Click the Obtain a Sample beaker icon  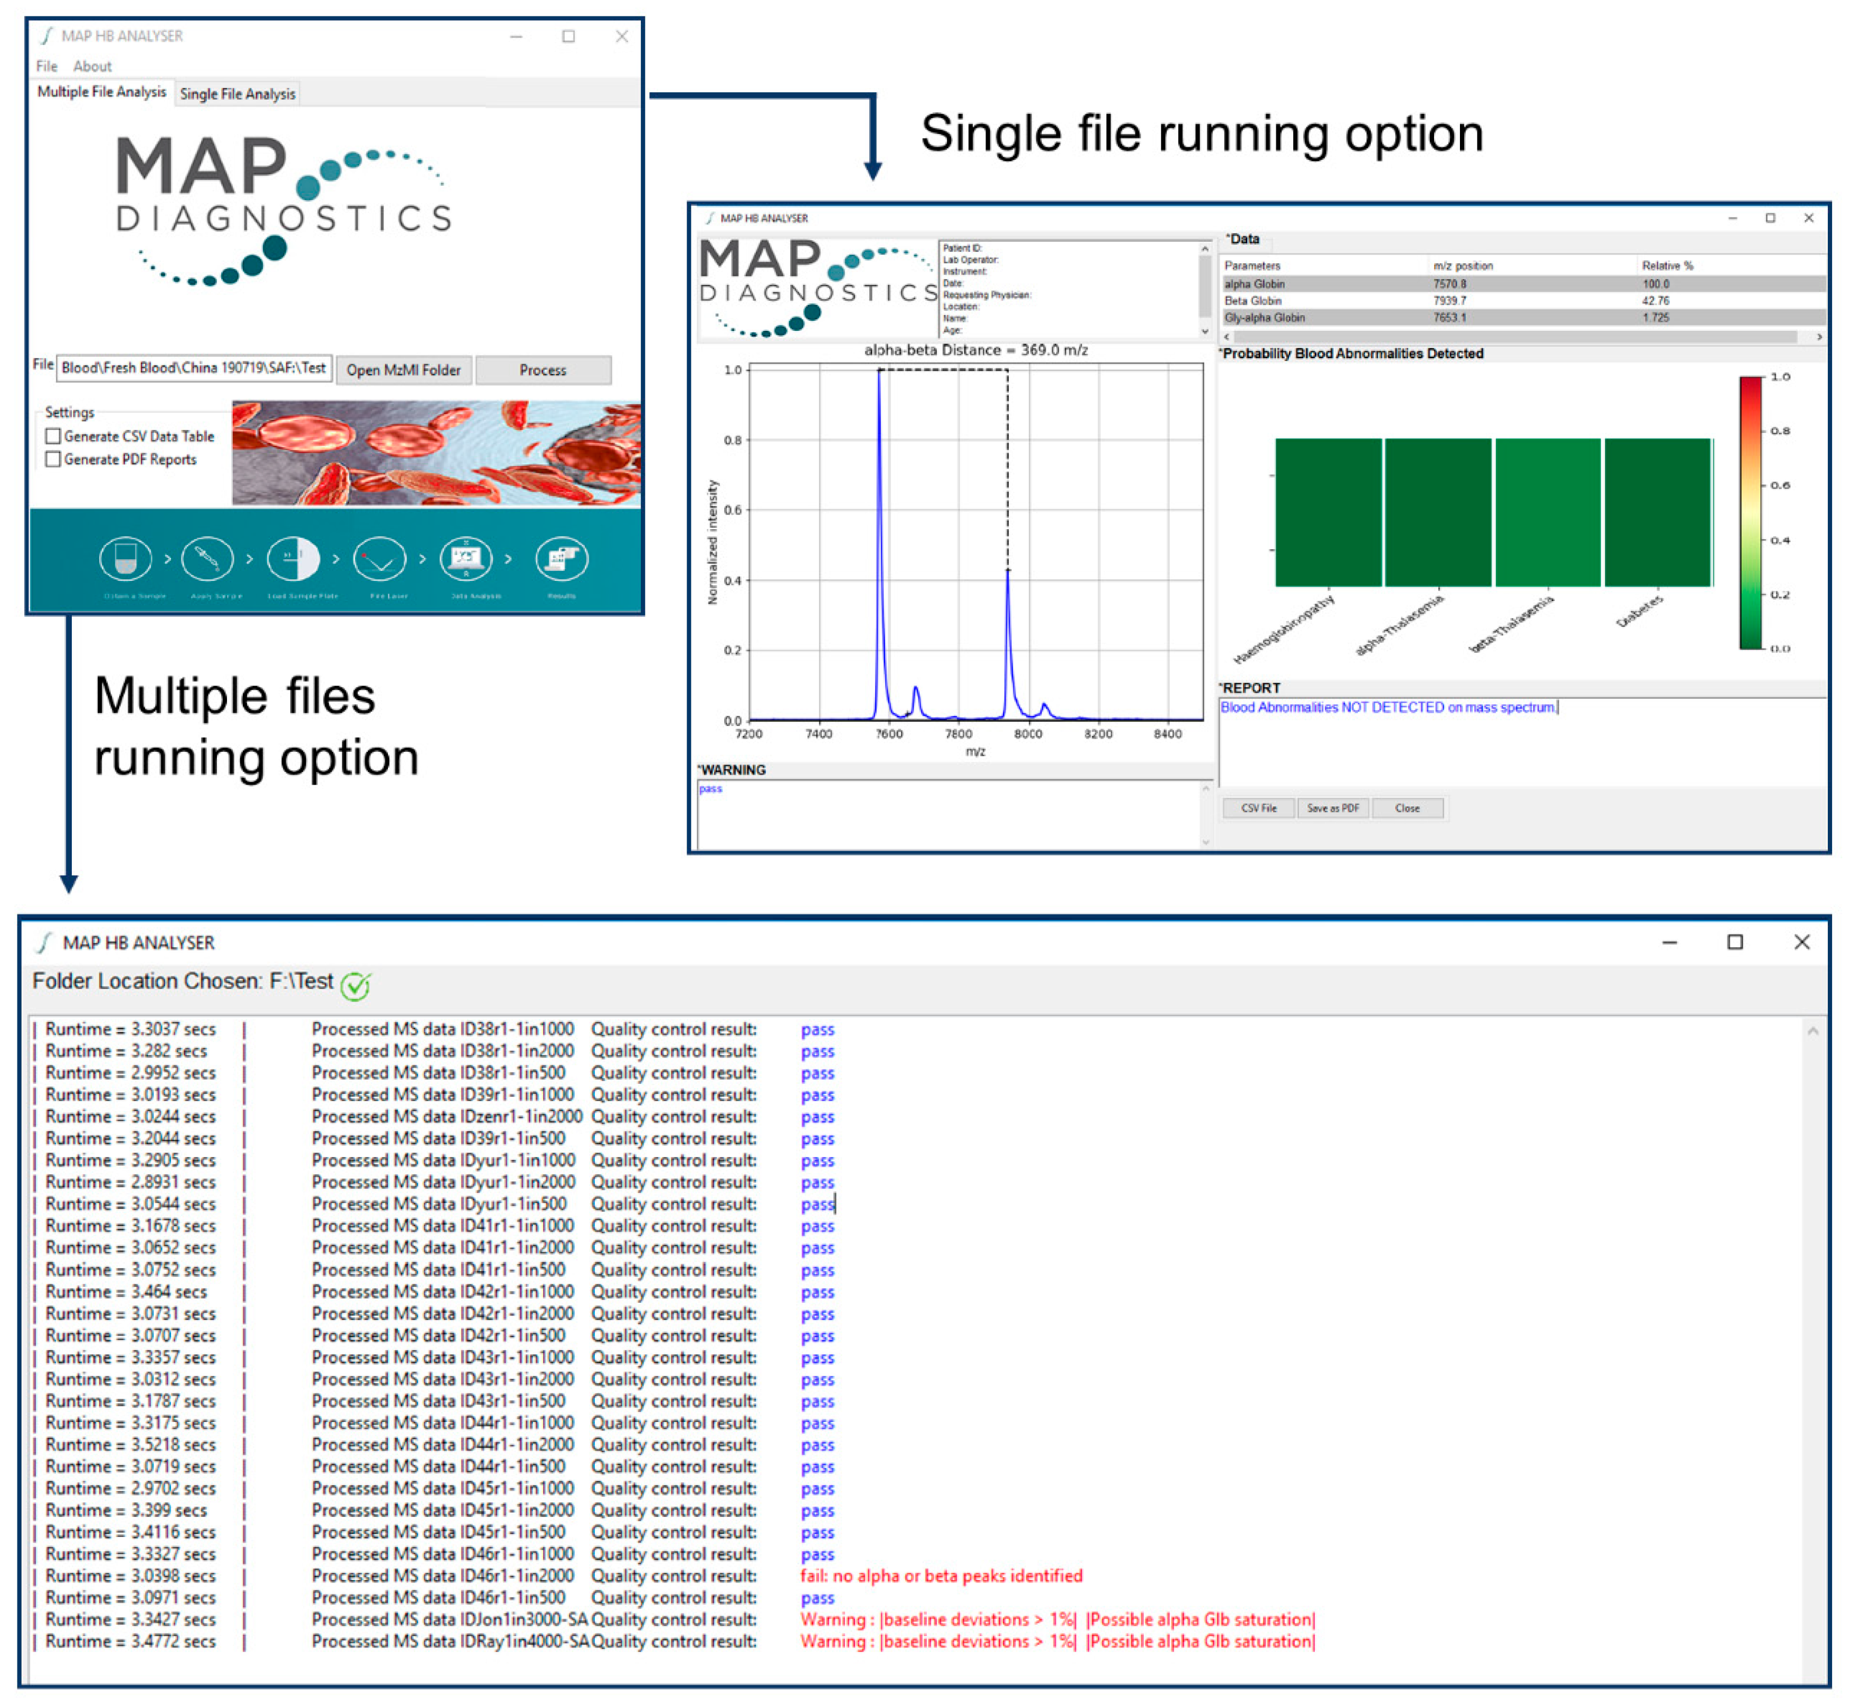point(125,559)
